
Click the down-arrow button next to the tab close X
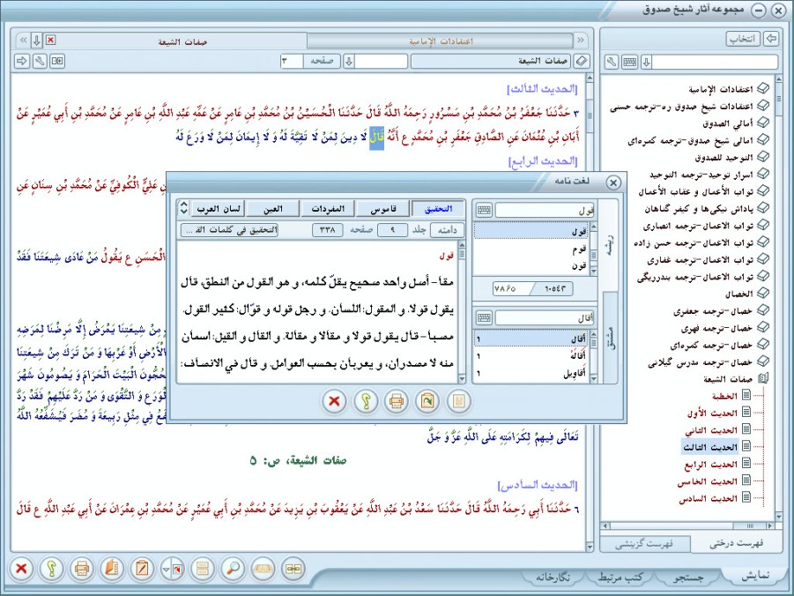[x=36, y=41]
